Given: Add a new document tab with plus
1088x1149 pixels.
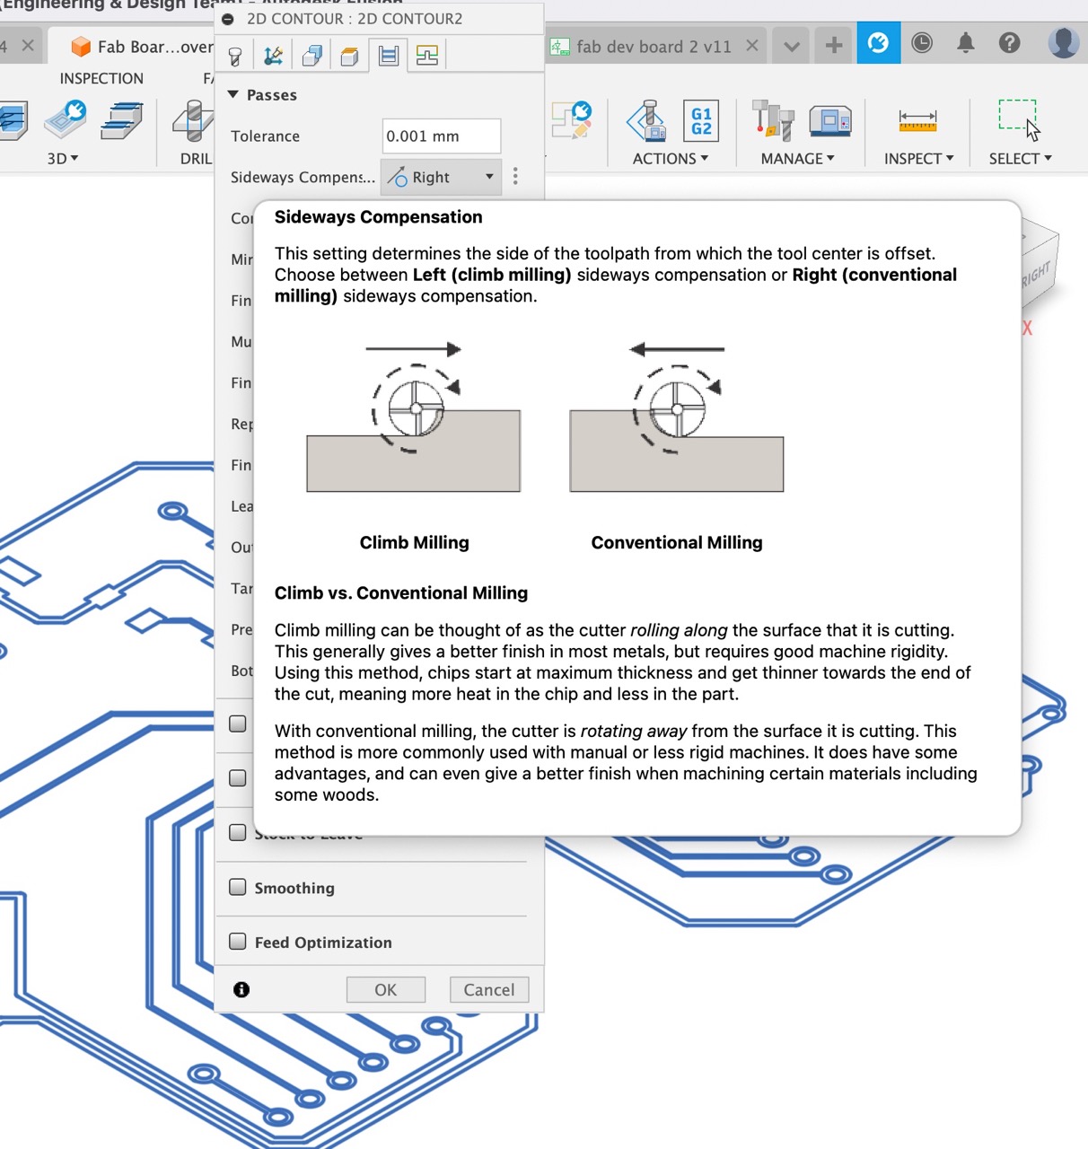Looking at the screenshot, I should pos(834,45).
